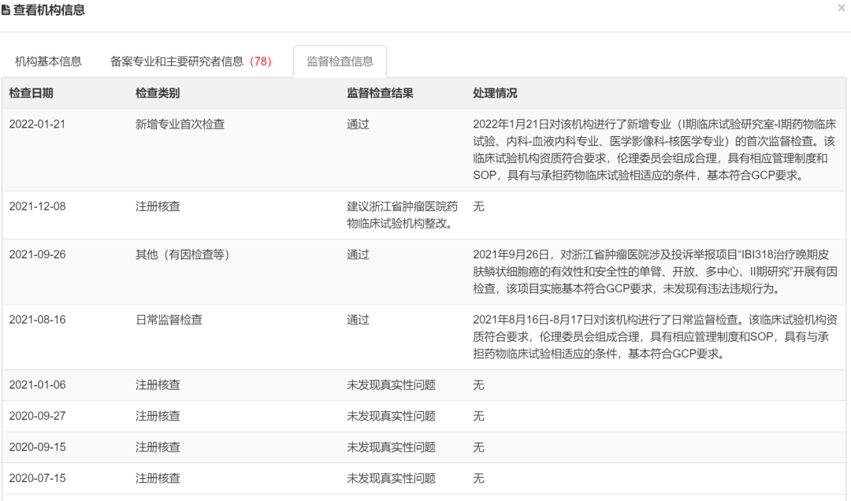Select the 2020-09-27 inspection date cell
The height and width of the screenshot is (501, 851).
tap(37, 416)
